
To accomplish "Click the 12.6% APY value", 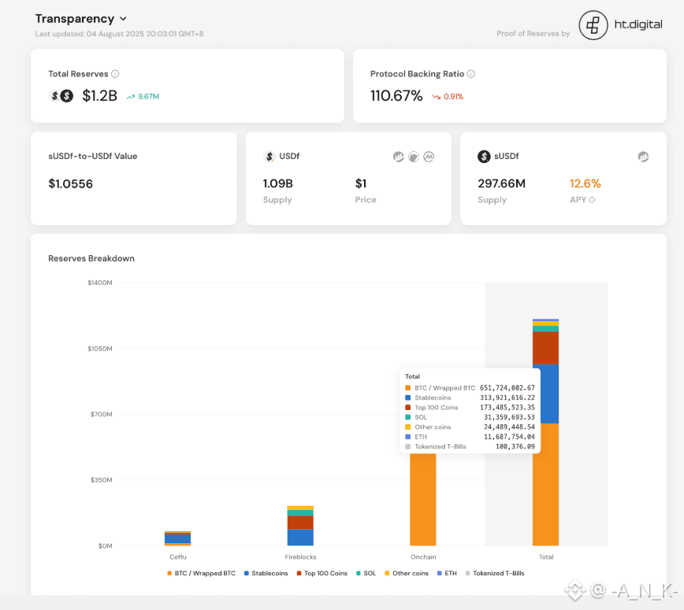I will click(x=585, y=183).
